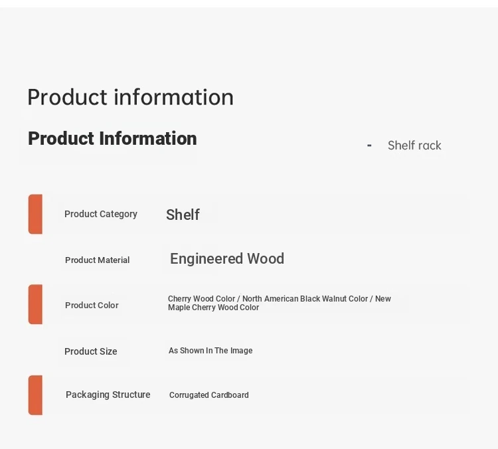498x449 pixels.
Task: Click the 'Shelf rack' label
Action: tap(414, 145)
